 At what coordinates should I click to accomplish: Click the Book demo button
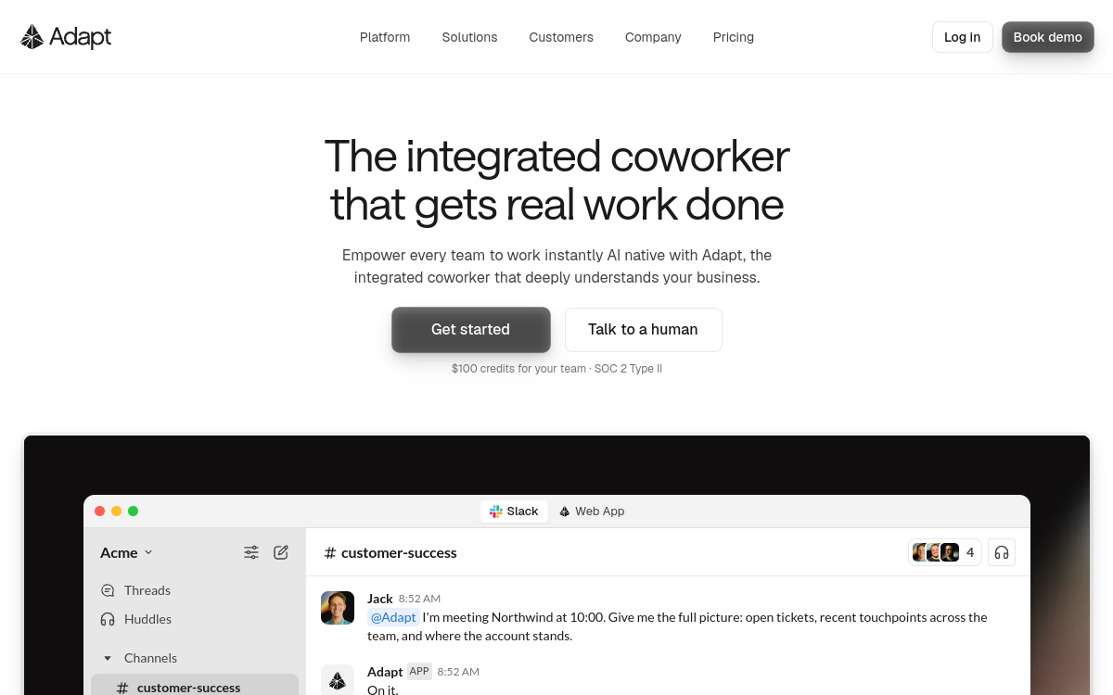pyautogui.click(x=1047, y=37)
